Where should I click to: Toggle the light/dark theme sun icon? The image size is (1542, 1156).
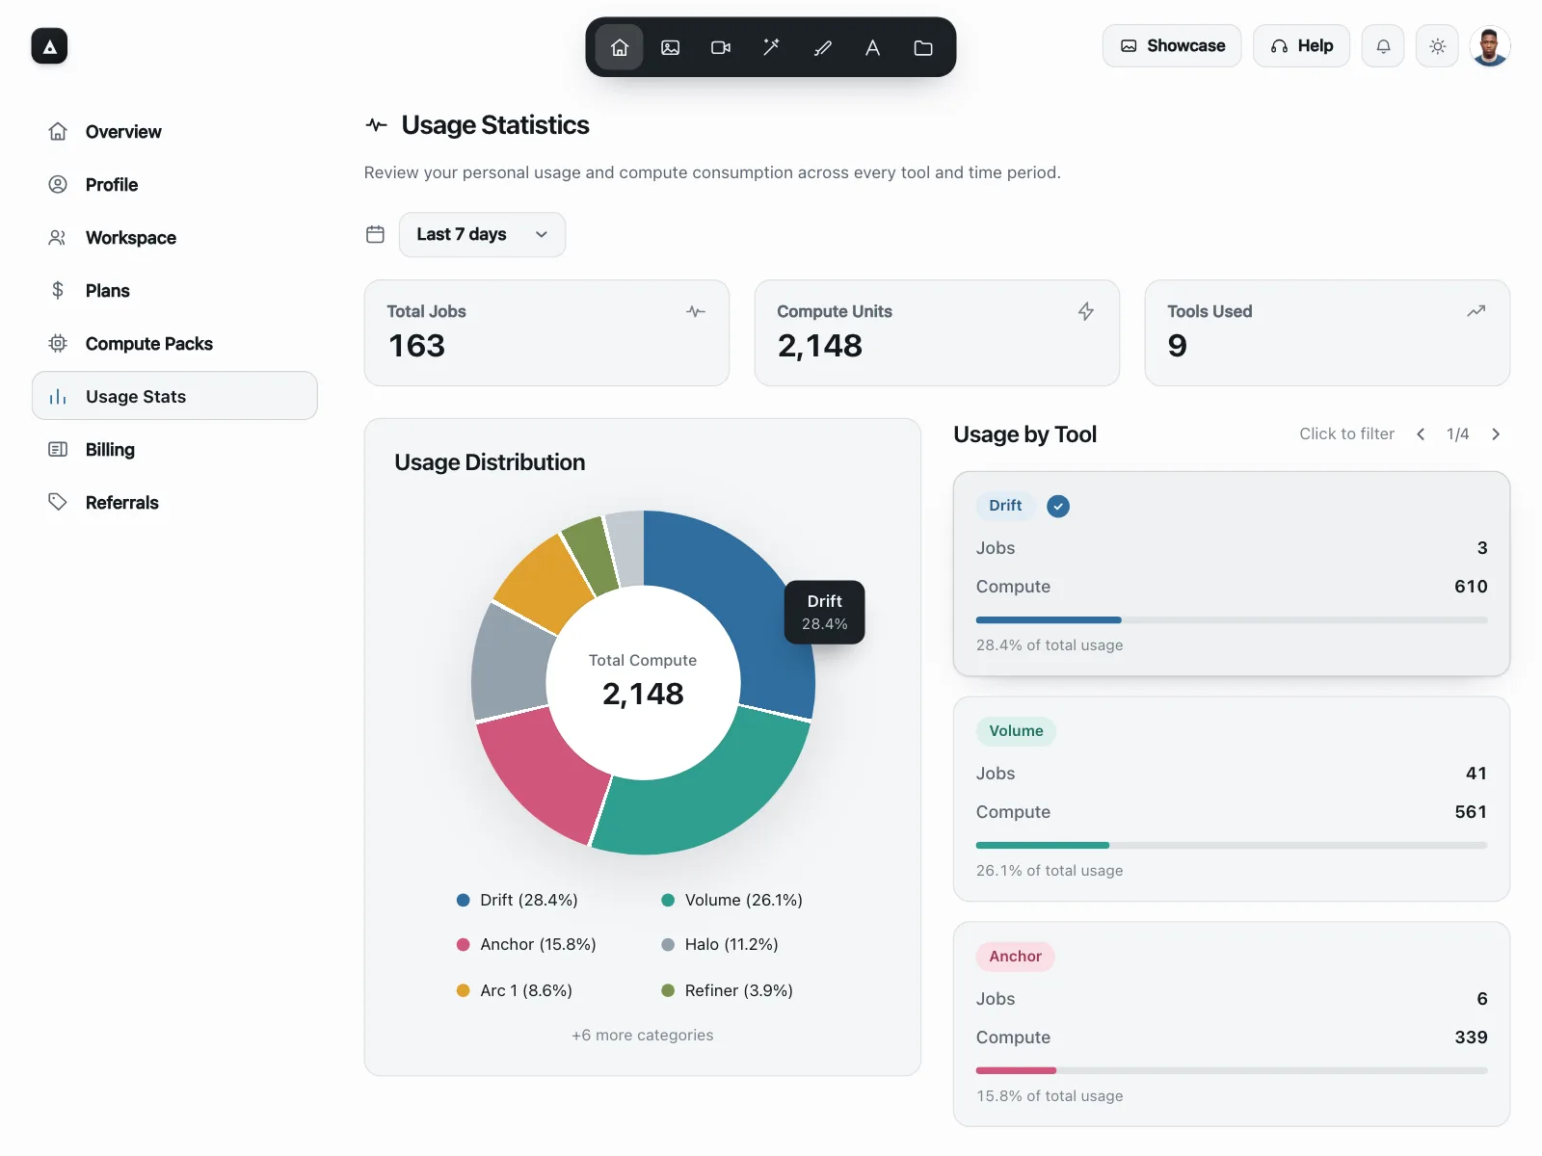point(1437,46)
